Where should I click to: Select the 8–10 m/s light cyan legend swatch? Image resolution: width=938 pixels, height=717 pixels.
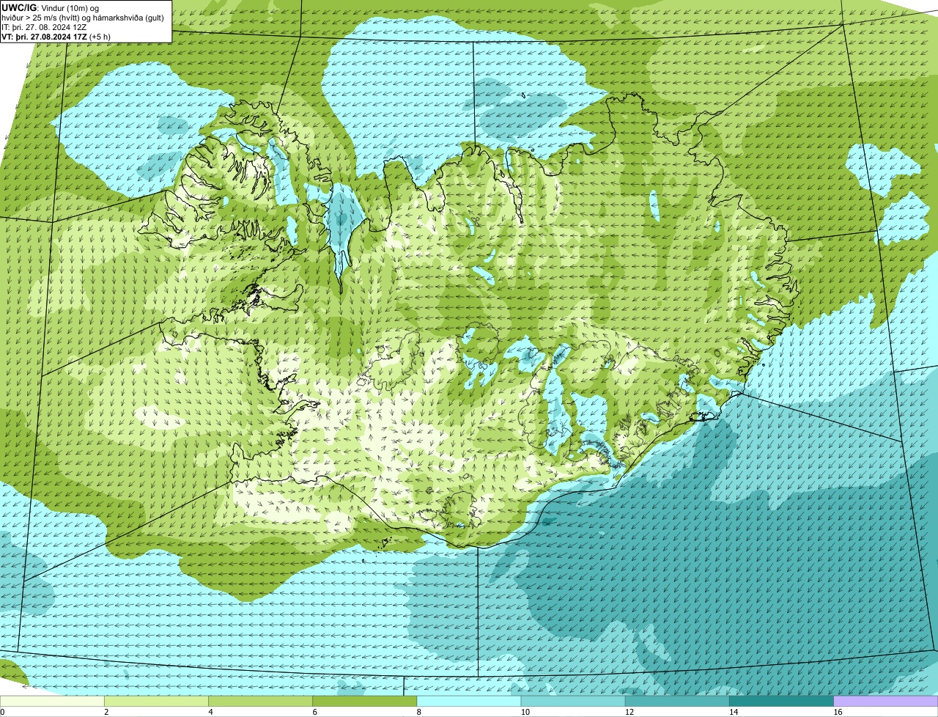[x=469, y=701]
